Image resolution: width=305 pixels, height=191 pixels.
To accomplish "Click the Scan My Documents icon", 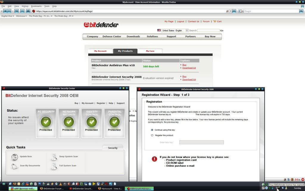I will 15,166.
